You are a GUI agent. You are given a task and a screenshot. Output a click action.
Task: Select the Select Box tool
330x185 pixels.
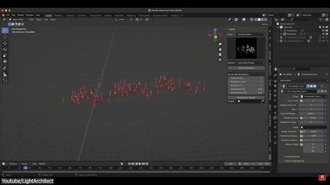[x=5, y=31]
